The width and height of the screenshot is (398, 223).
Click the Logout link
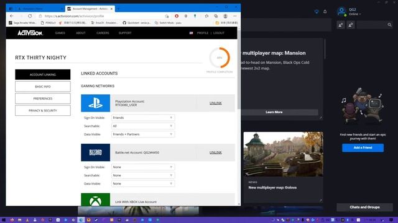click(218, 33)
